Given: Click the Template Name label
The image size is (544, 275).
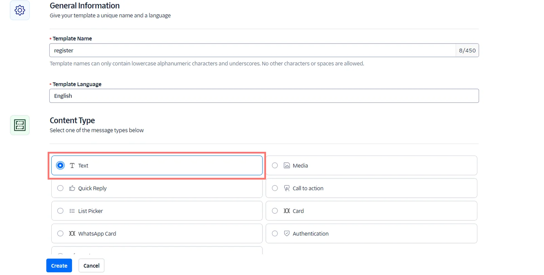Looking at the screenshot, I should click(72, 38).
